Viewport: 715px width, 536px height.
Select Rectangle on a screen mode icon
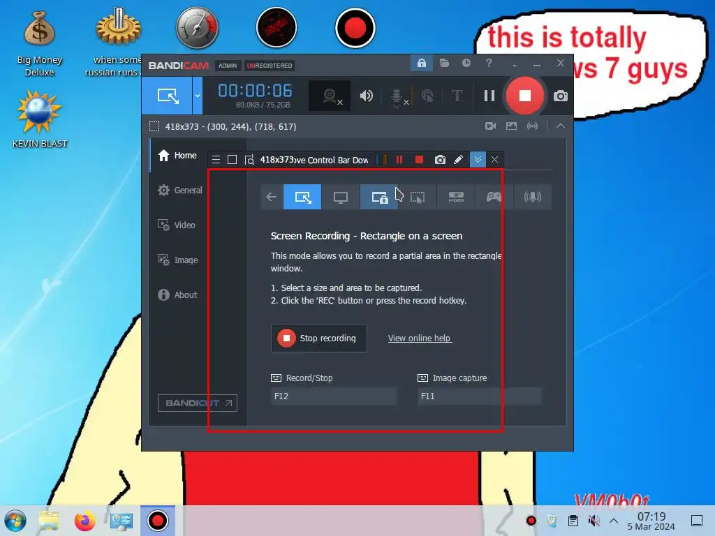tap(302, 197)
